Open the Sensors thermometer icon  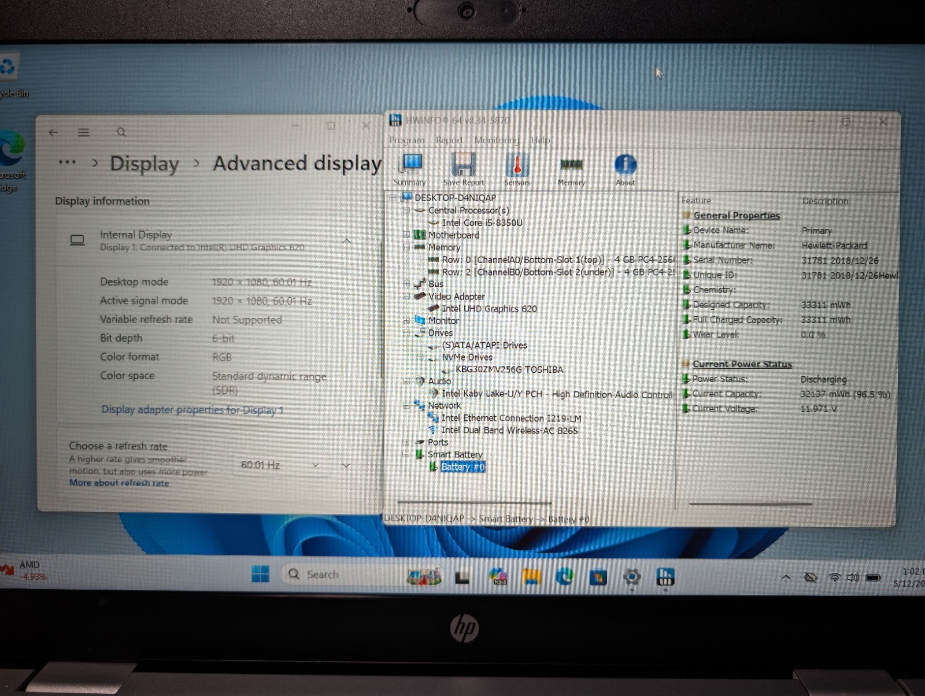[517, 169]
